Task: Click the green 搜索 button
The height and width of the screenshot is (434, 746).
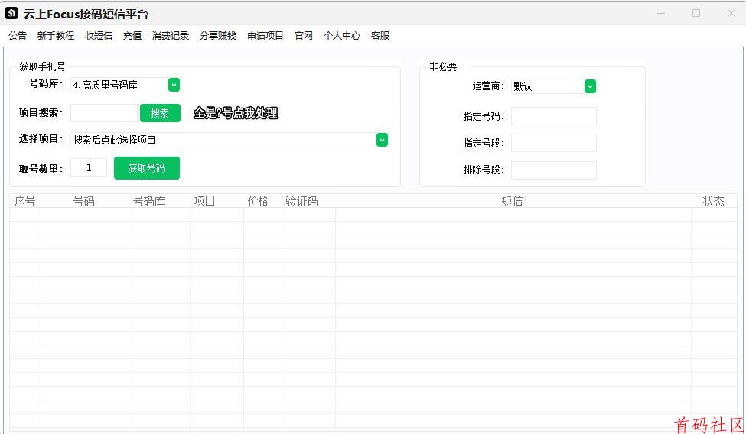Action: pyautogui.click(x=160, y=113)
